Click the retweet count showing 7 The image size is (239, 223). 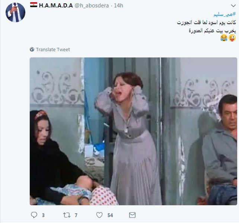pyautogui.click(x=76, y=215)
